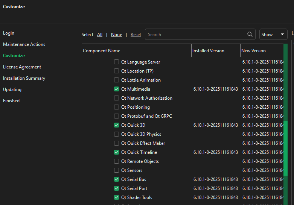The height and width of the screenshot is (205, 294).
Task: Disable the Qt Shader Tools checkbox
Action: (x=117, y=197)
